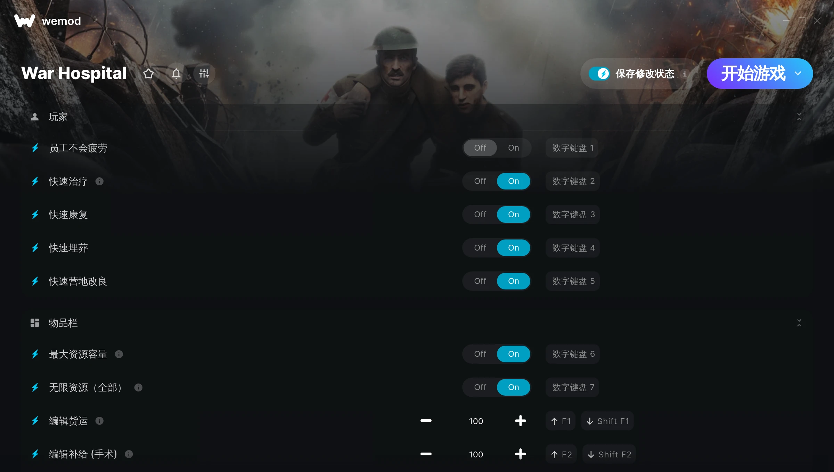Show info for 编辑货运
The image size is (834, 472).
click(x=99, y=421)
